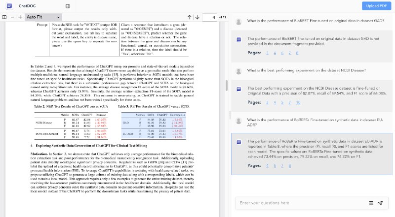
Task: Click the answer reporting 73.44% precision from Table 8
Action: [315, 149]
